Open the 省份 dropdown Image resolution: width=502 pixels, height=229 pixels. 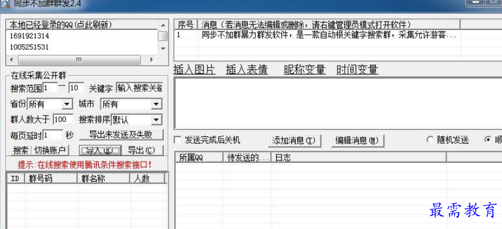coord(67,104)
